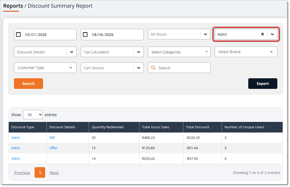
Task: Open Astro link in row with 14 redeemed
Action: 16,159
